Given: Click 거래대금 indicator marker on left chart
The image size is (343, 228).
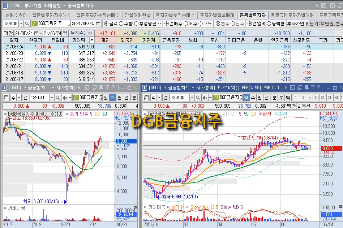Looking at the screenshot, I should (5, 208).
